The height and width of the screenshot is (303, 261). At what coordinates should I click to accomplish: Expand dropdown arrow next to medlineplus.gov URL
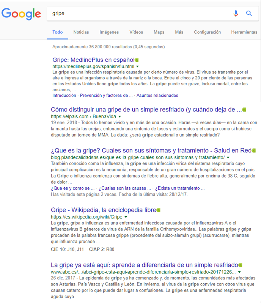click(138, 66)
